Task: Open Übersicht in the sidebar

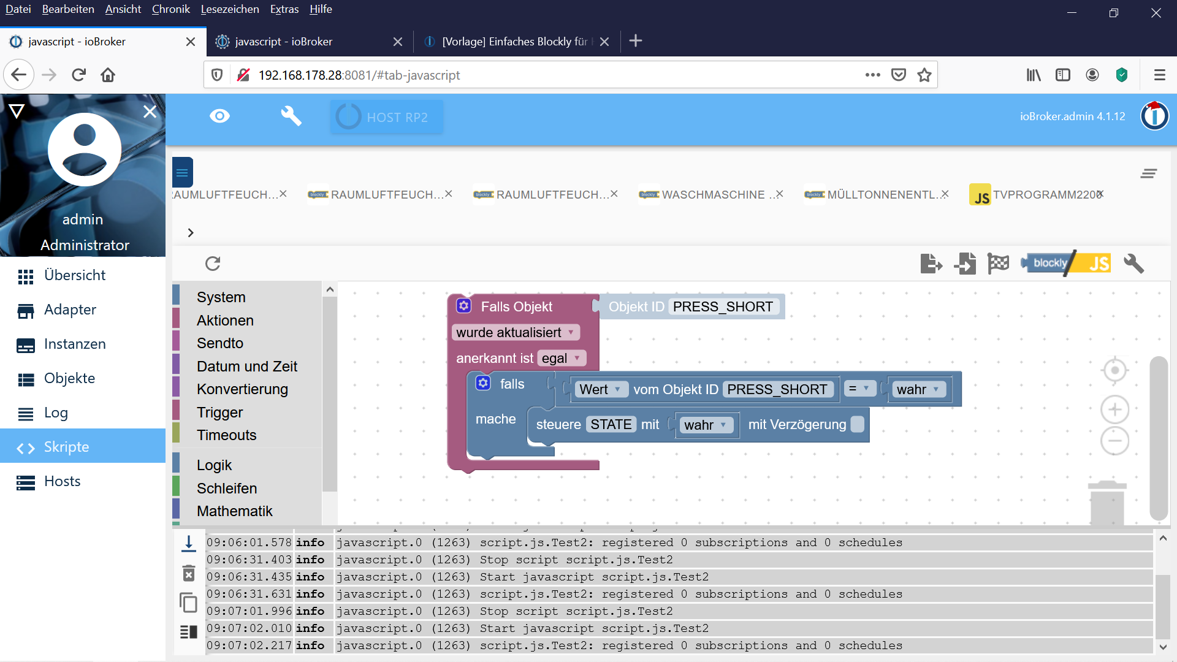Action: tap(83, 276)
